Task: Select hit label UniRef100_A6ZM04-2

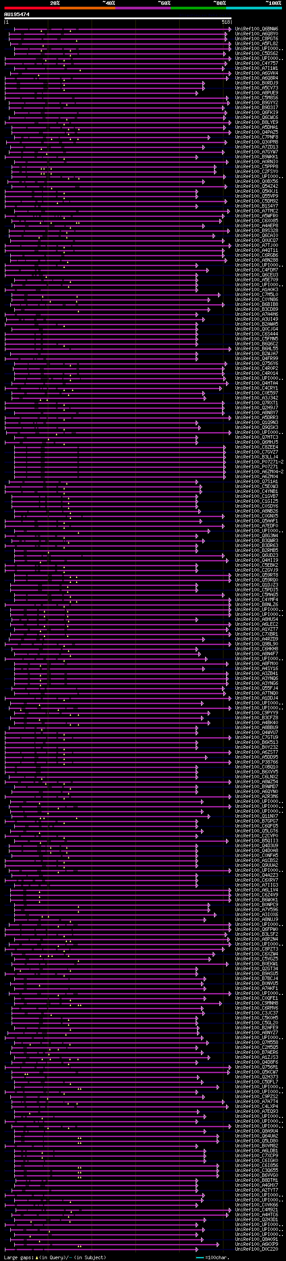Action: (259, 471)
